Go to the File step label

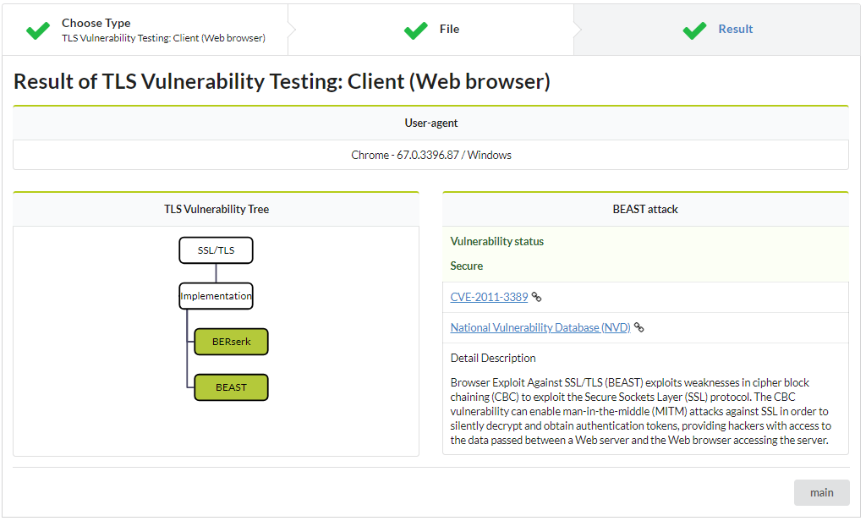[449, 29]
